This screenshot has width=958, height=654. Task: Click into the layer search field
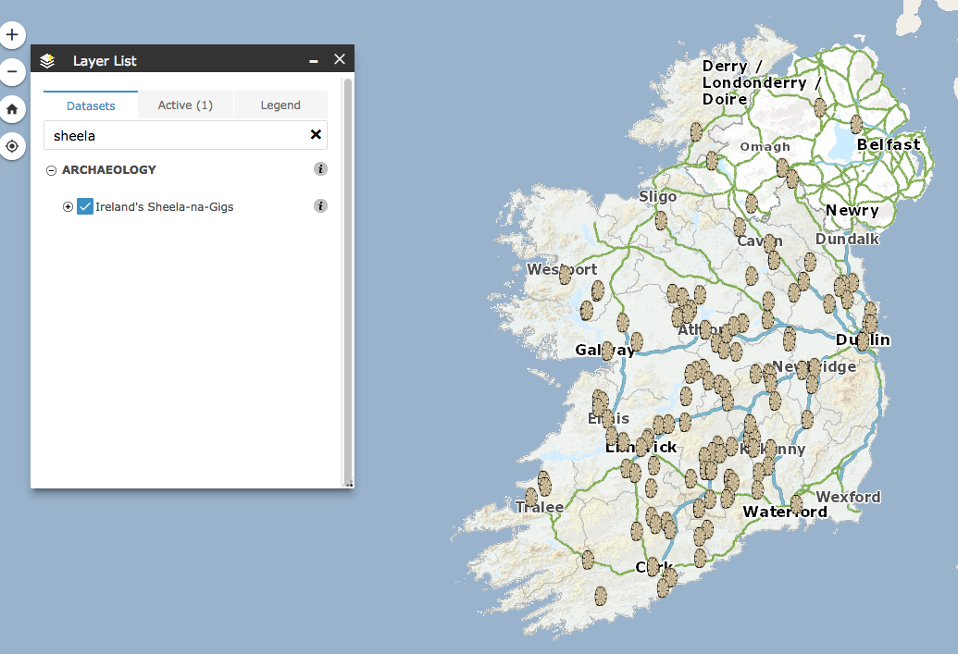pos(176,135)
